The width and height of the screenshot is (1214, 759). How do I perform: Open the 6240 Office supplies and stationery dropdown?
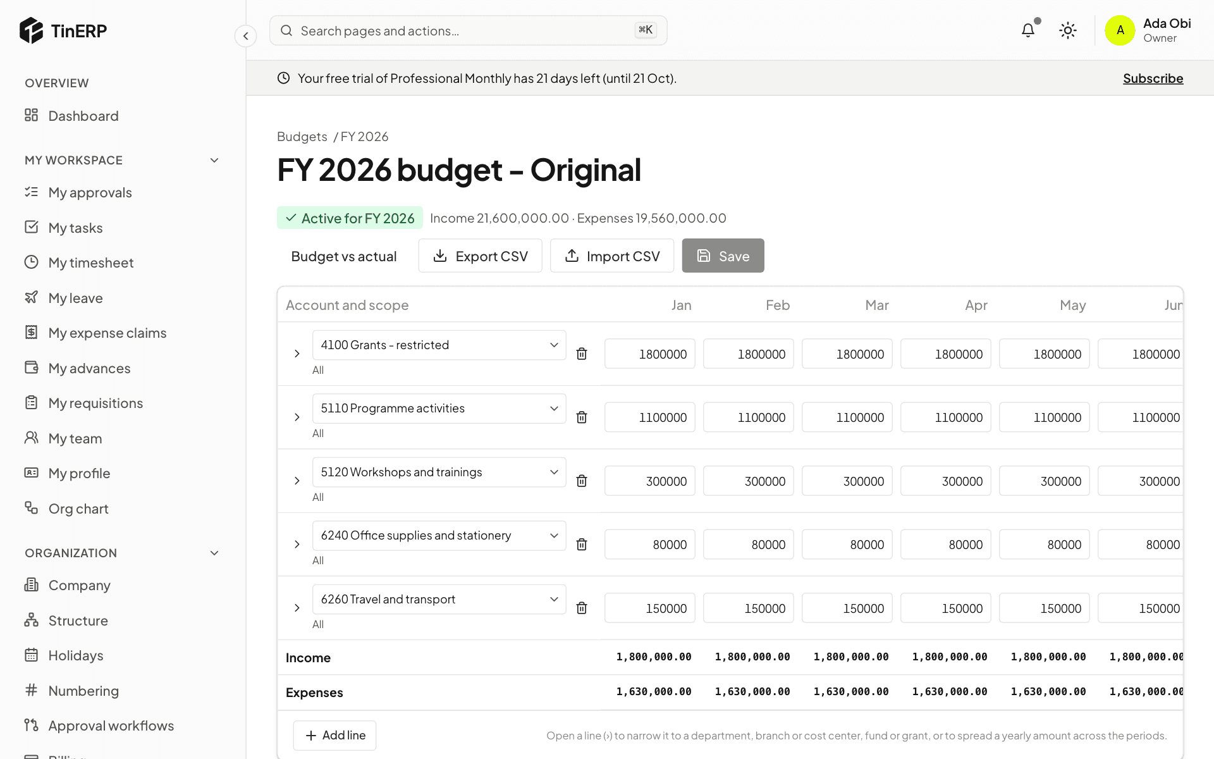click(439, 536)
